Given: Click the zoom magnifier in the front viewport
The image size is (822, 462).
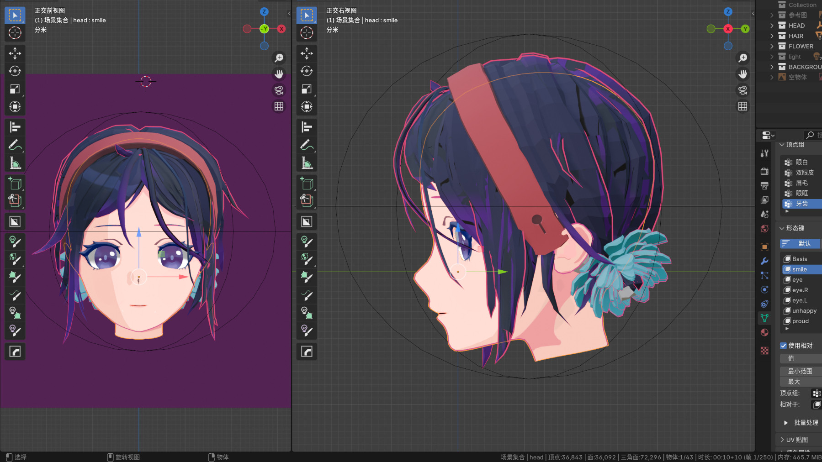Looking at the screenshot, I should 279,58.
